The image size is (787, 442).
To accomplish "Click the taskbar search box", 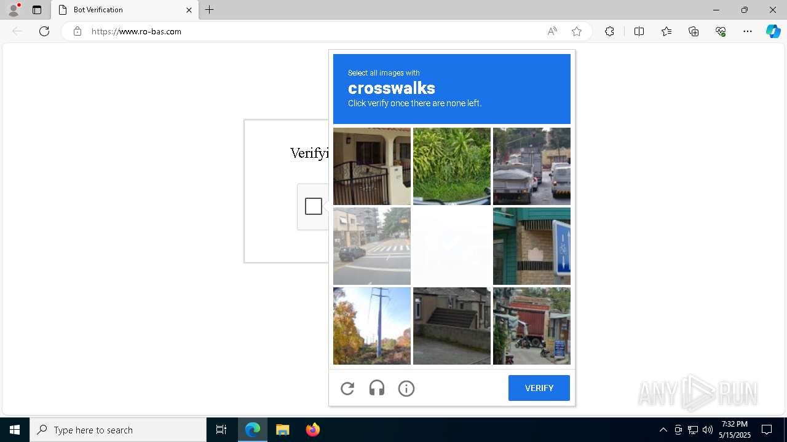I will (x=118, y=430).
